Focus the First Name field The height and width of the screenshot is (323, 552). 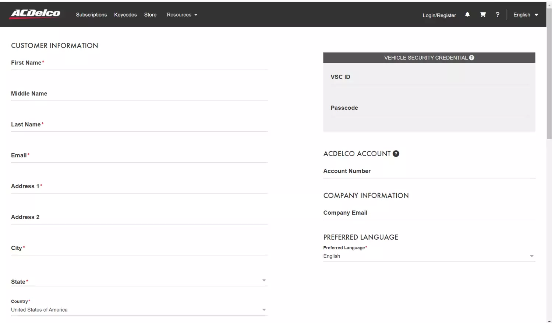pos(139,63)
